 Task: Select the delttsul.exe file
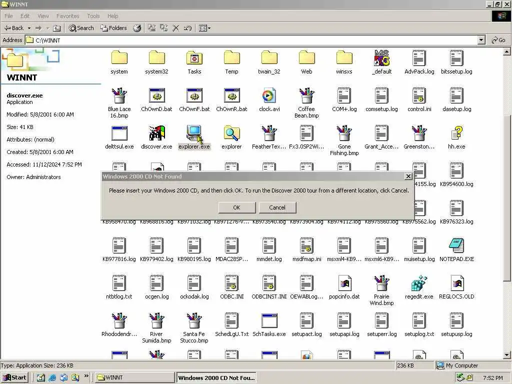tap(119, 137)
